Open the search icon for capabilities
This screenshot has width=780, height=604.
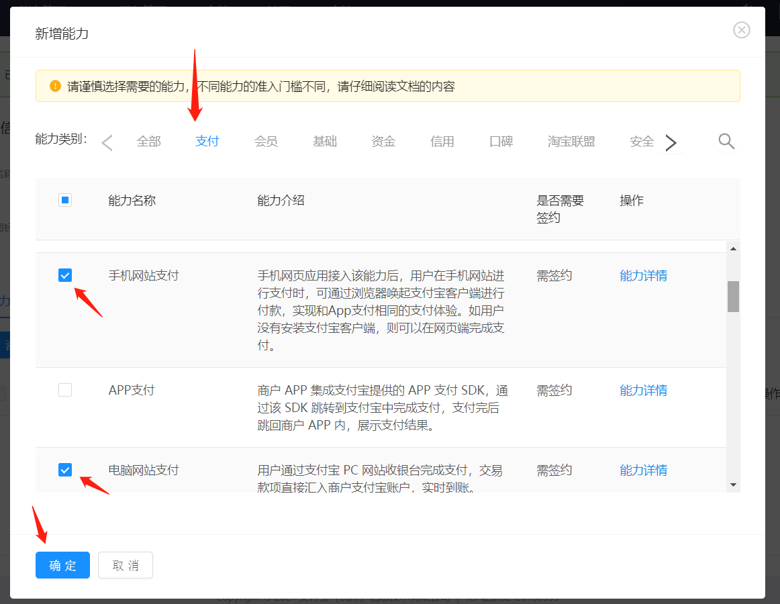pyautogui.click(x=726, y=142)
